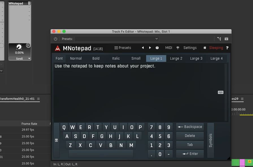
Task: Open the Scroll dropdown on mixer track
Action: tap(20, 58)
